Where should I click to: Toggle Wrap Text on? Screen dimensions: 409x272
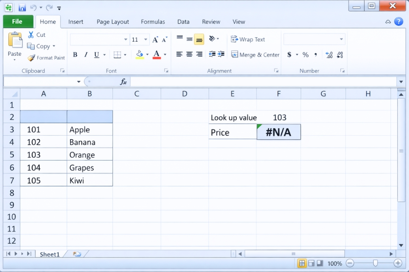click(x=248, y=39)
